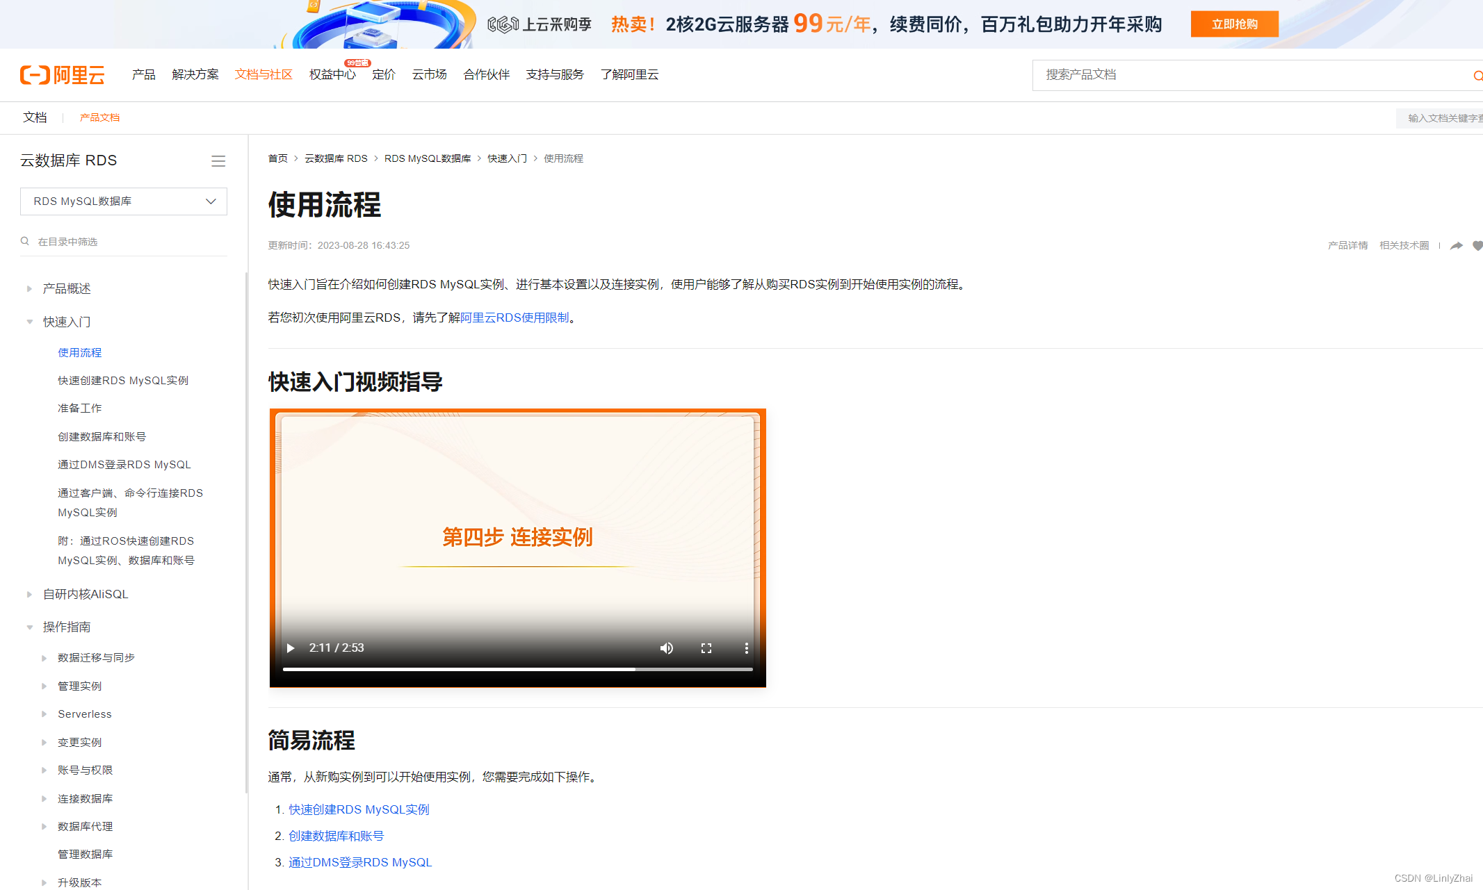Open the 解决方案 menu item
The width and height of the screenshot is (1483, 890).
195,74
